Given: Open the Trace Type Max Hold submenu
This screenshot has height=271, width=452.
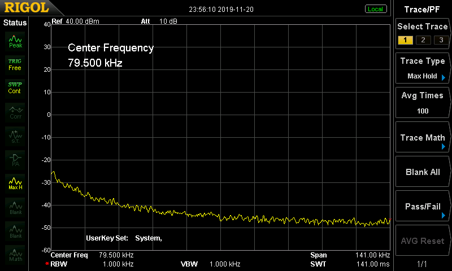Looking at the screenshot, I should click(423, 68).
